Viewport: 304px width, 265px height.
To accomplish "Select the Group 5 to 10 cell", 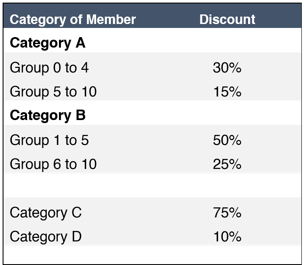I will (53, 92).
